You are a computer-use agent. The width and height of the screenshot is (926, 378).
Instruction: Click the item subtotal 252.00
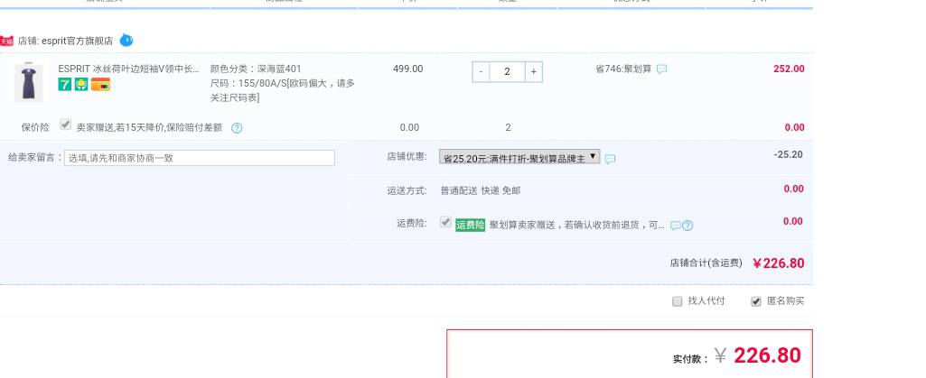pos(789,69)
